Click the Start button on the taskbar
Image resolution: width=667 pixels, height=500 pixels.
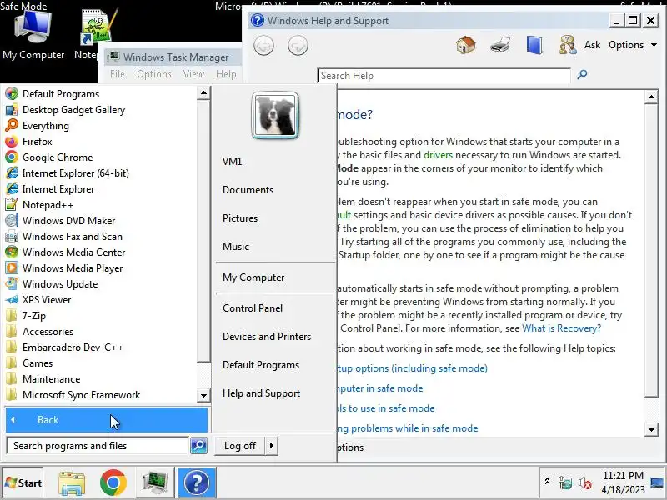pos(23,482)
